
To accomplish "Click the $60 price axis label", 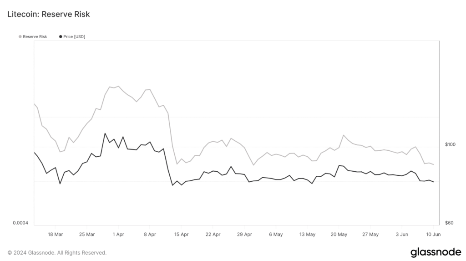I will 449,223.
